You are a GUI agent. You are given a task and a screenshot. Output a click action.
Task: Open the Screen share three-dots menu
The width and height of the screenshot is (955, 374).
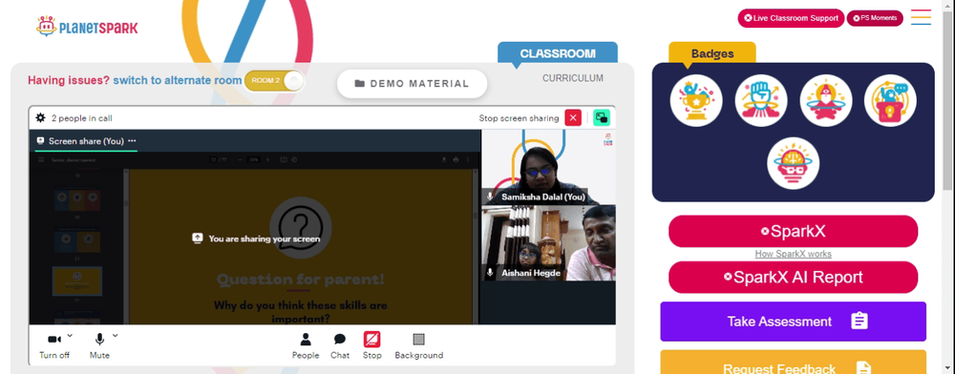point(132,141)
